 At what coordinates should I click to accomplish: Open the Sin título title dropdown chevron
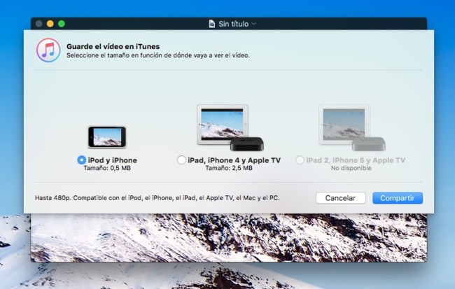[x=253, y=24]
